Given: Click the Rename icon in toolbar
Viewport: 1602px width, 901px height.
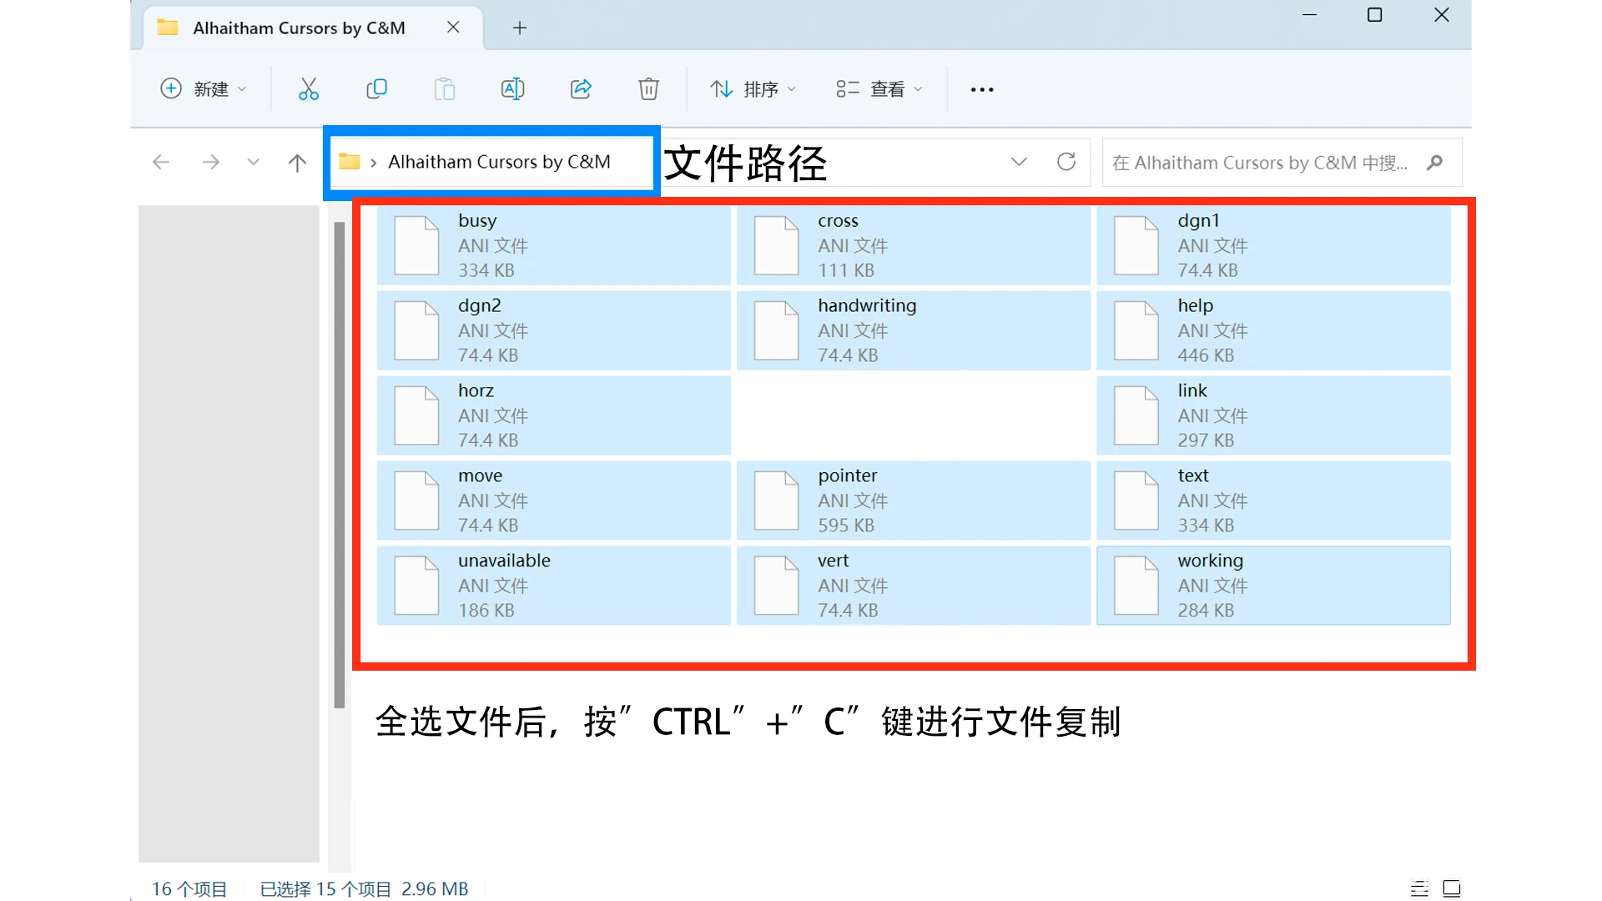Looking at the screenshot, I should [512, 89].
